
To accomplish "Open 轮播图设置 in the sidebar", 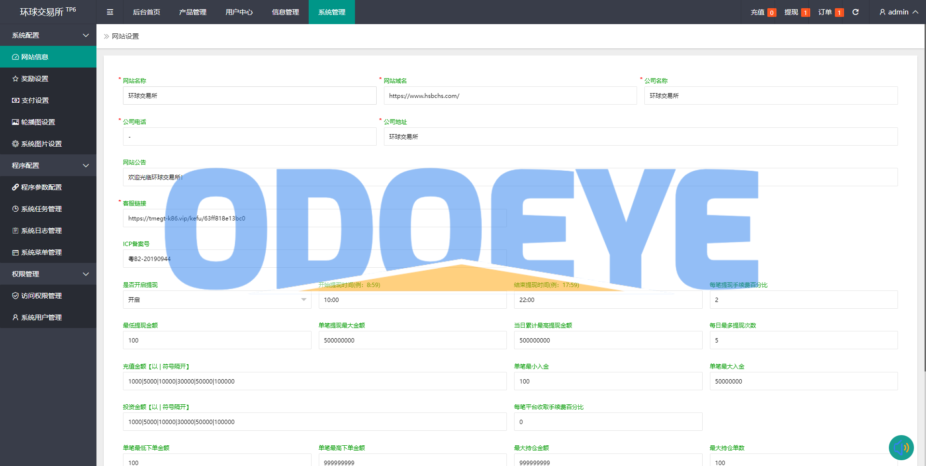I will tap(48, 122).
